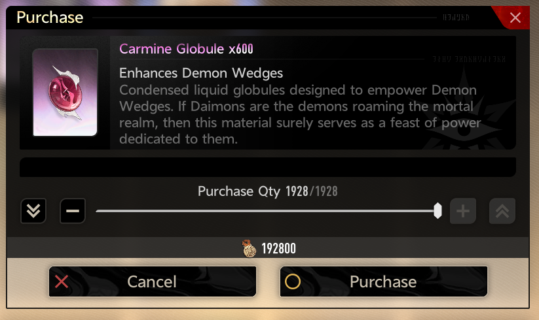Click the left end of quantity slider
The height and width of the screenshot is (320, 539).
tap(98, 211)
